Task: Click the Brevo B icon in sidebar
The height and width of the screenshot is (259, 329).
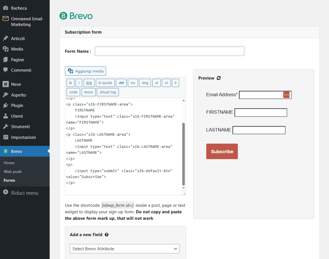Action: pos(6,151)
